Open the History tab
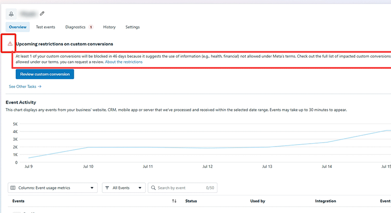 pos(109,27)
